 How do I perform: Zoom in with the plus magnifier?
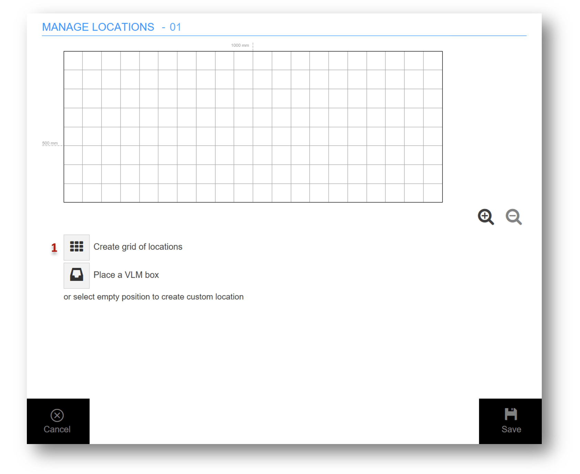pos(486,217)
